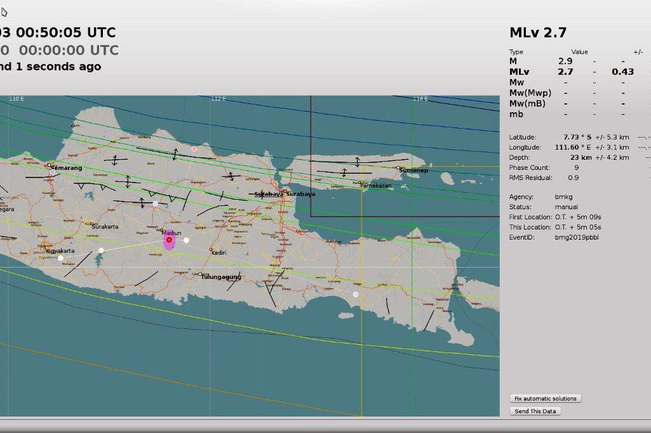
Task: Click the station dot north of Madiun
Action: pos(155,204)
